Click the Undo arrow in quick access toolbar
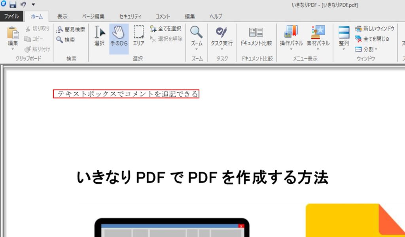 [23, 4]
